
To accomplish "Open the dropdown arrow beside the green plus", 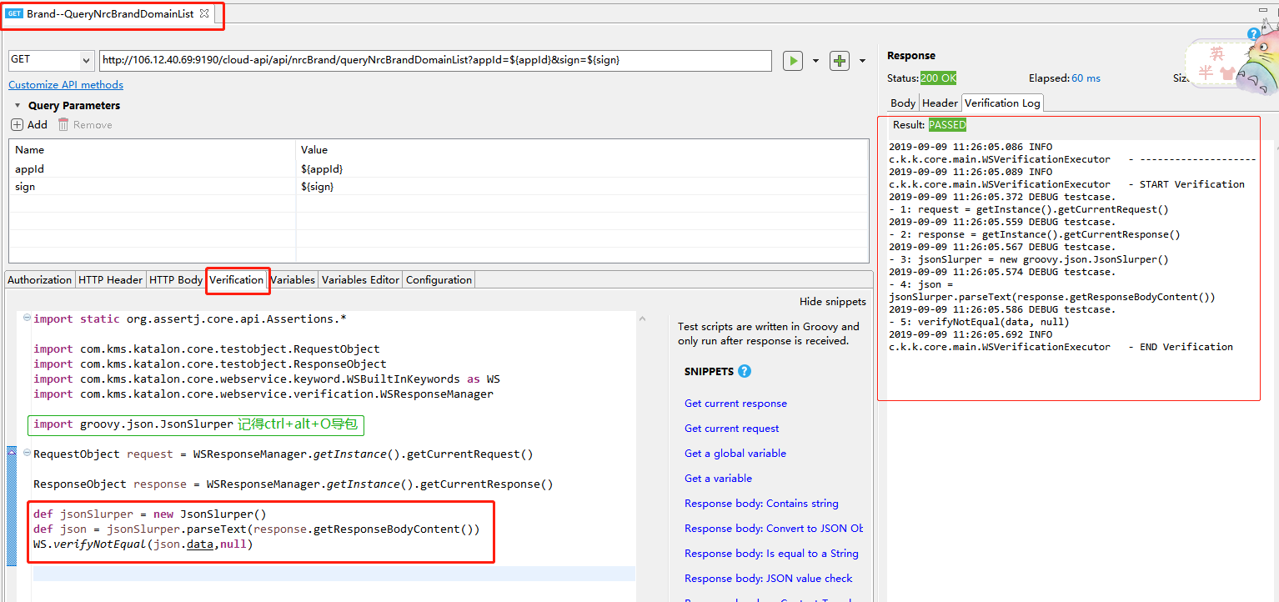I will [x=862, y=61].
